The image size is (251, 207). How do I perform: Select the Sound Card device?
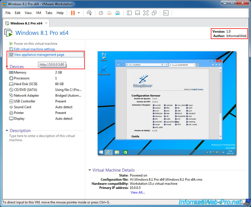pos(46,107)
